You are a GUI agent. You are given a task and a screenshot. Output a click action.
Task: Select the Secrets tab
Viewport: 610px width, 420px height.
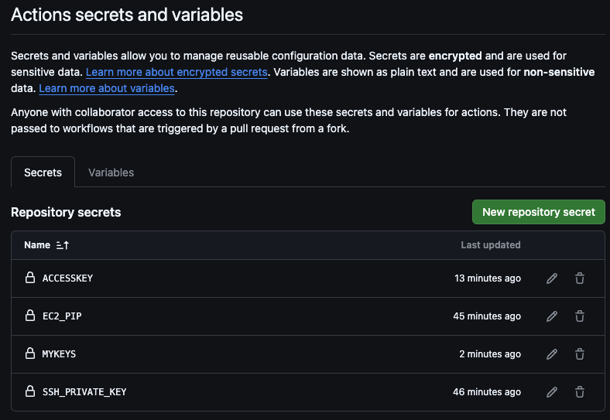[x=43, y=172]
